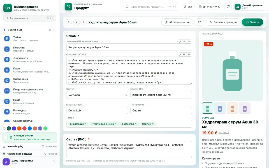Open the Табло dashboard icon
This screenshot has height=168, width=269.
7,39
